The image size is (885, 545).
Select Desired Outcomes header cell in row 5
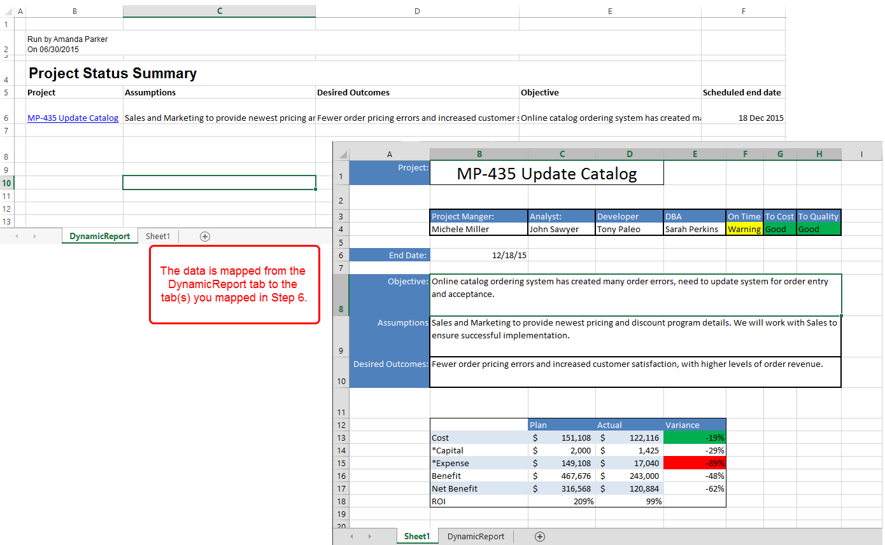tap(417, 92)
